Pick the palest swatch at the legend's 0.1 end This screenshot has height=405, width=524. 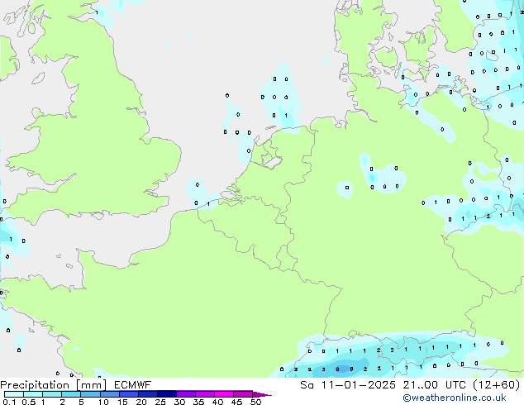coord(9,394)
